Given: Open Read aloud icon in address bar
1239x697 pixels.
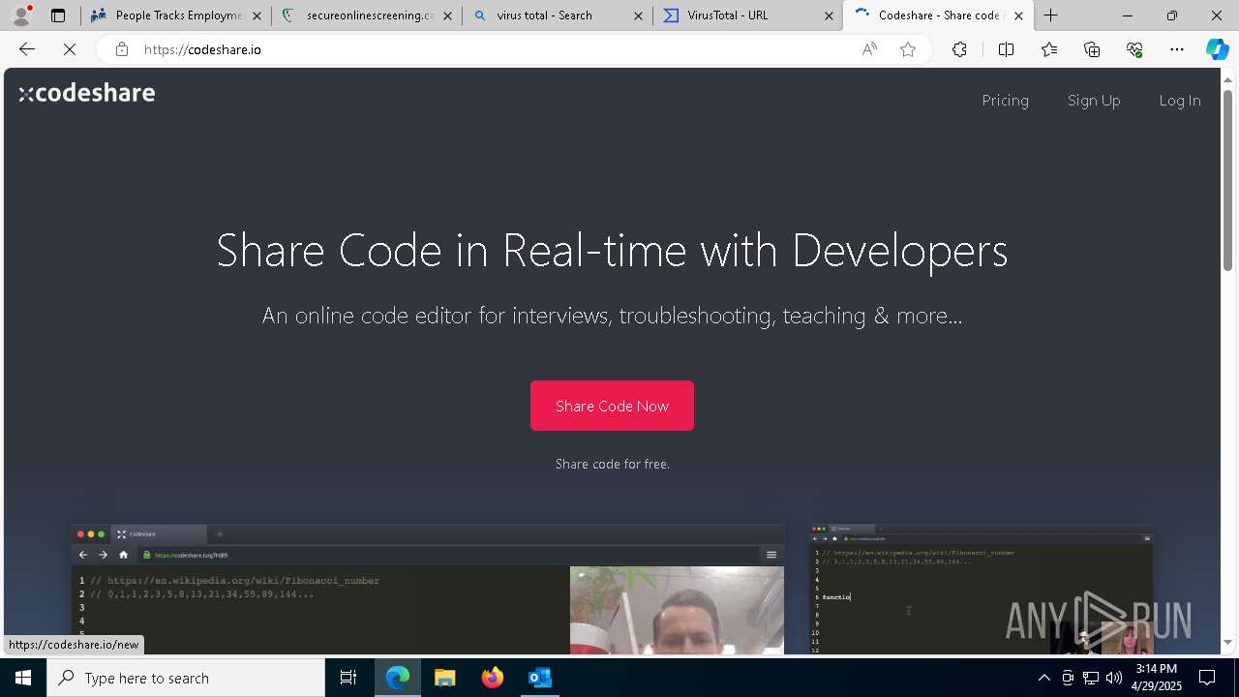Looking at the screenshot, I should click(x=869, y=49).
